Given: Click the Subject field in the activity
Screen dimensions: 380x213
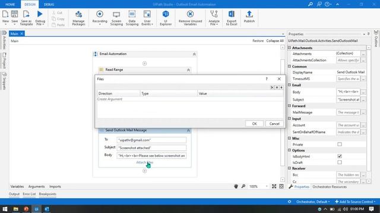Looking at the screenshot, I should click(151, 148).
